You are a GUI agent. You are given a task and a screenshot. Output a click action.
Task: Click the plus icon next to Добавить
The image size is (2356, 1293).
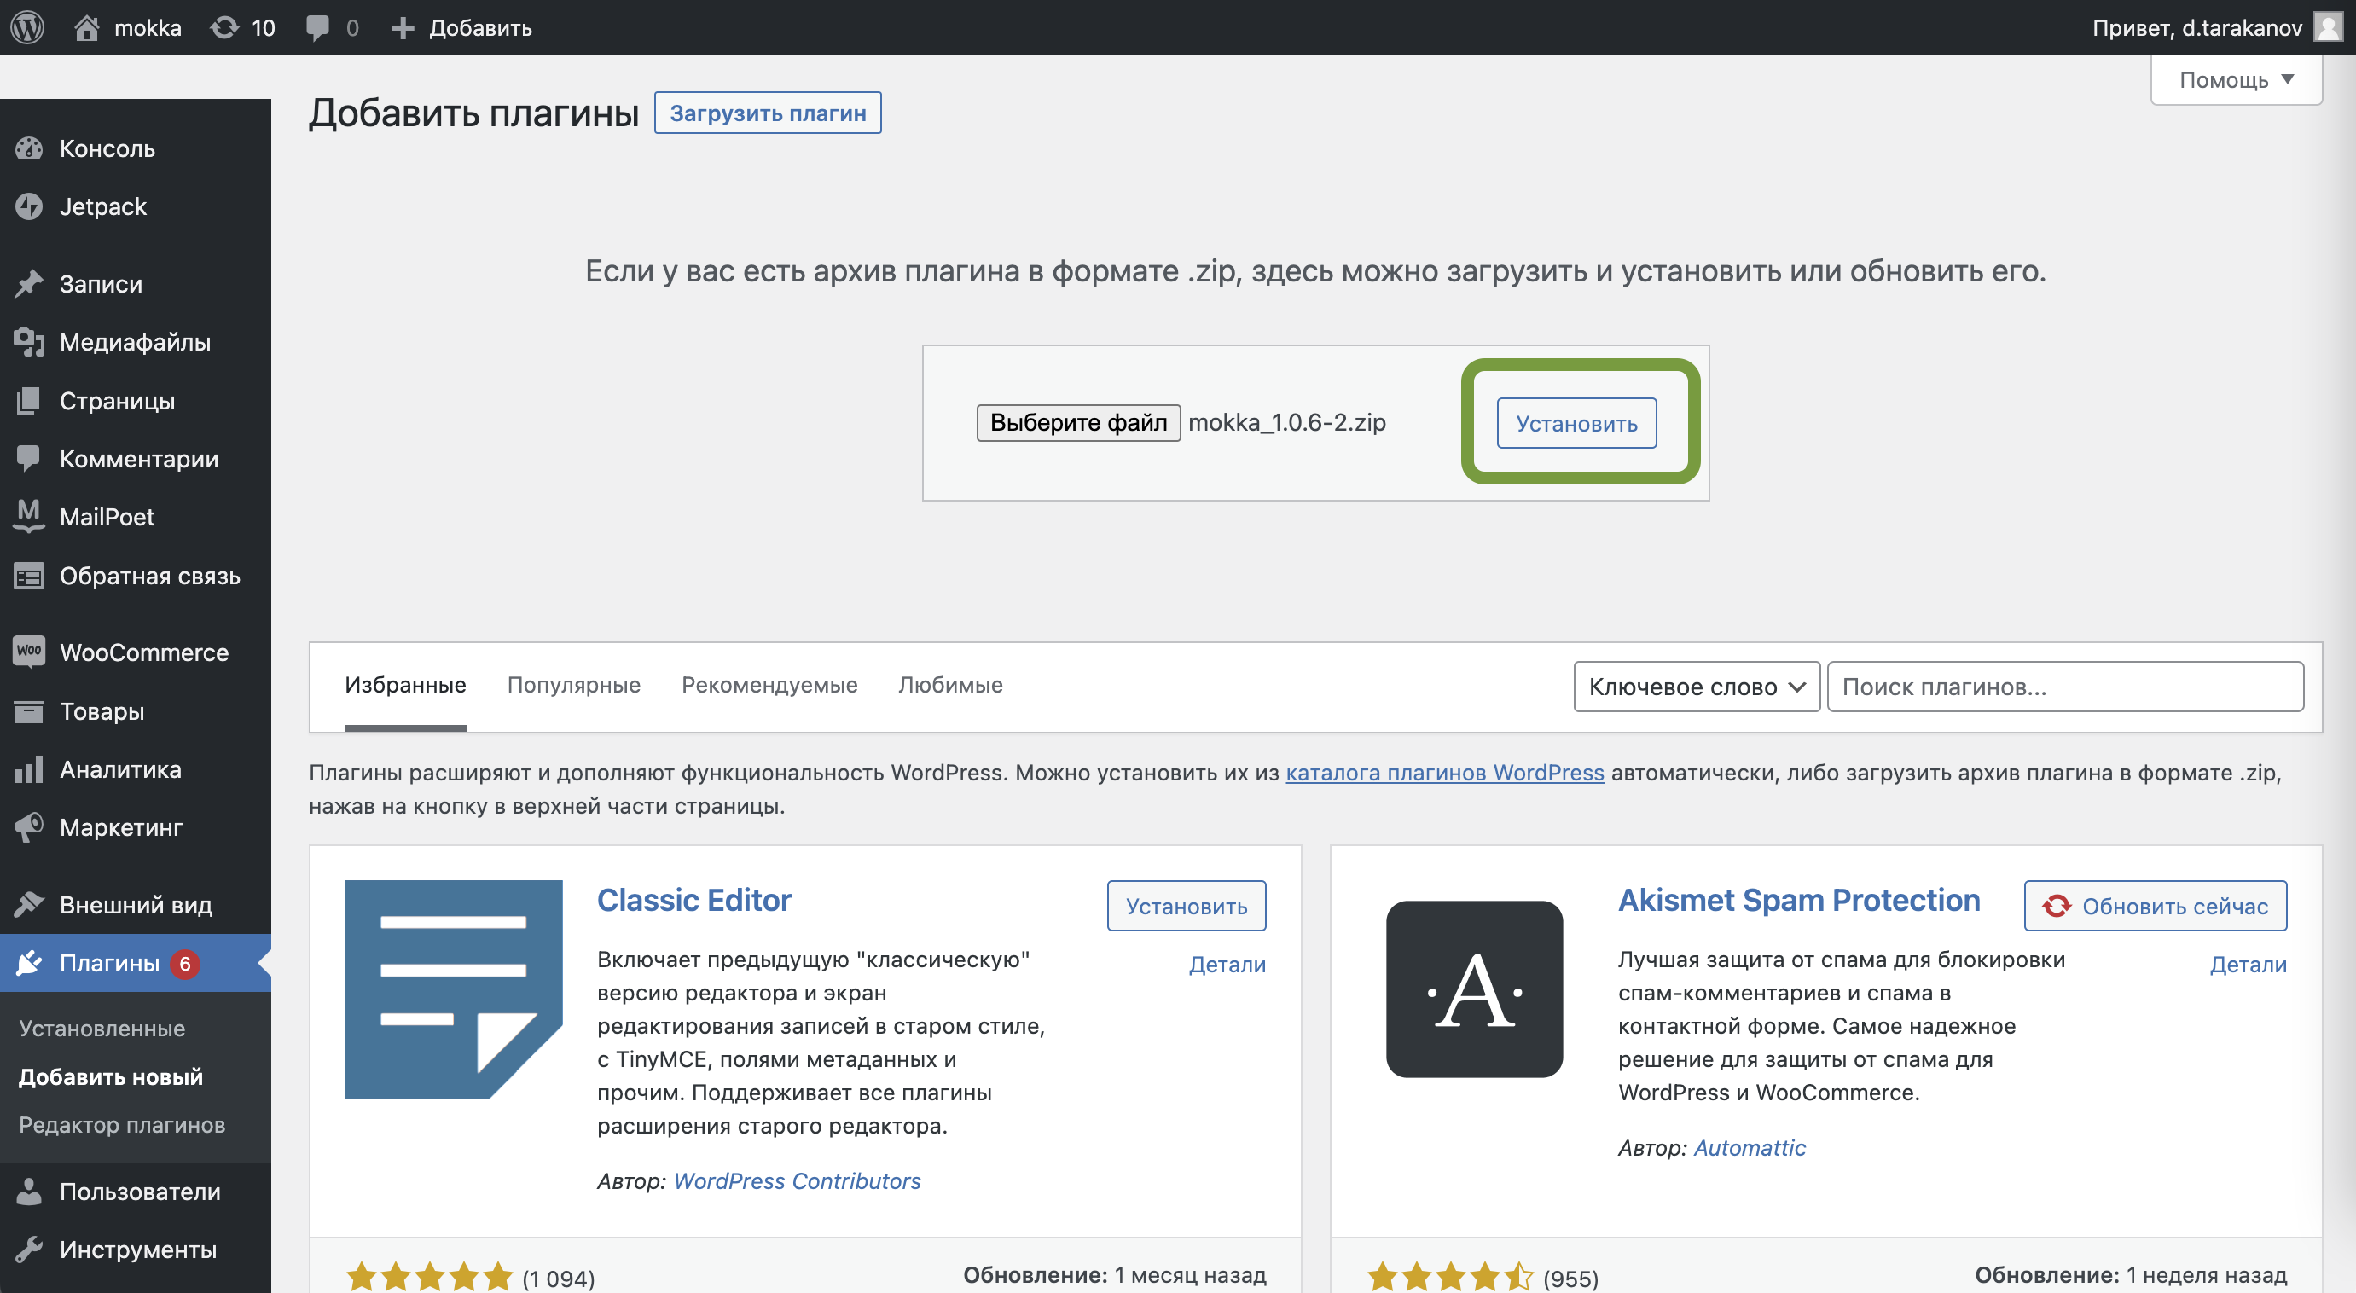[403, 28]
